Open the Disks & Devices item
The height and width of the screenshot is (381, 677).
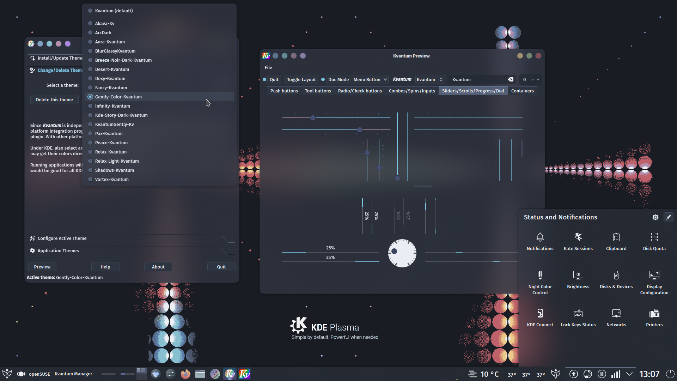[616, 280]
